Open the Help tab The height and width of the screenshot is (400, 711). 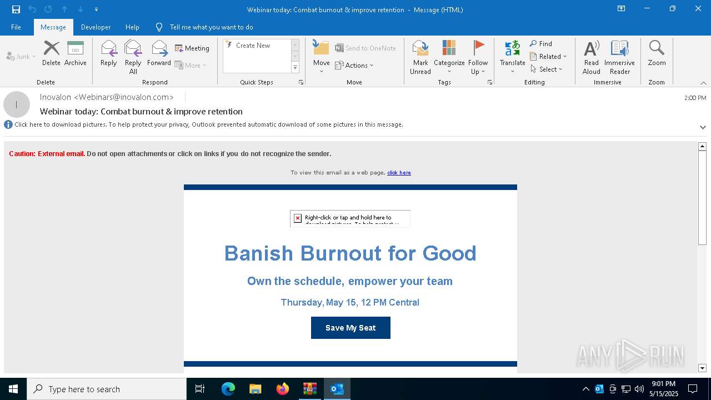[132, 27]
